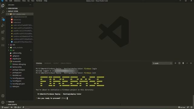Screen dimensions: 194x109
Task: Click the eye icon in status bar
Action: (x=12, y=107)
